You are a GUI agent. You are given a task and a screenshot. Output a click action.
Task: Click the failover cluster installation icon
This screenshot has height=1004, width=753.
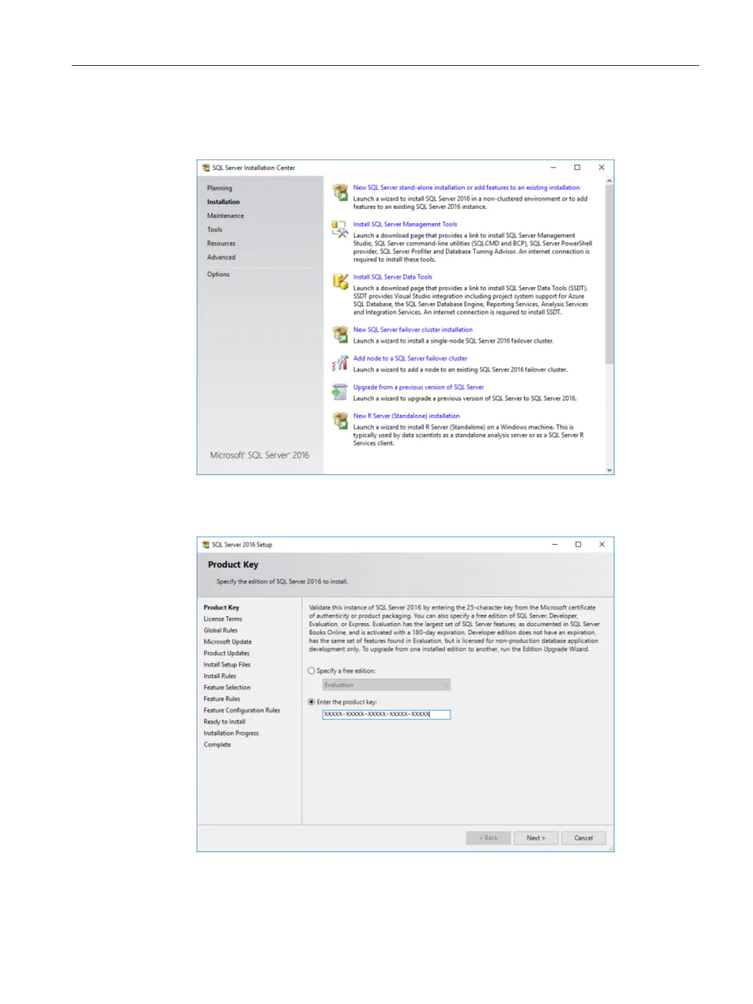(x=340, y=333)
